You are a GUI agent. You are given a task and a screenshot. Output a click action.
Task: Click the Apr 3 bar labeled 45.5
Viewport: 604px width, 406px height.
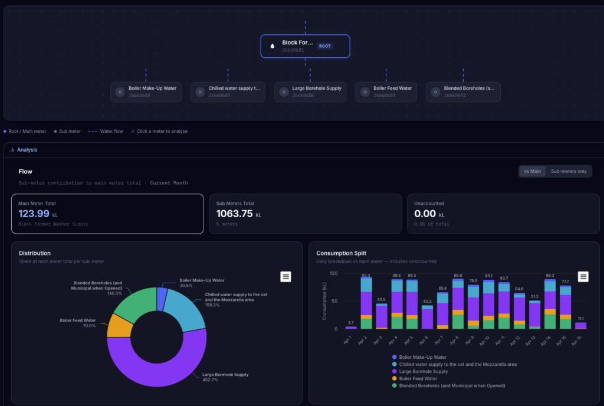pyautogui.click(x=382, y=316)
